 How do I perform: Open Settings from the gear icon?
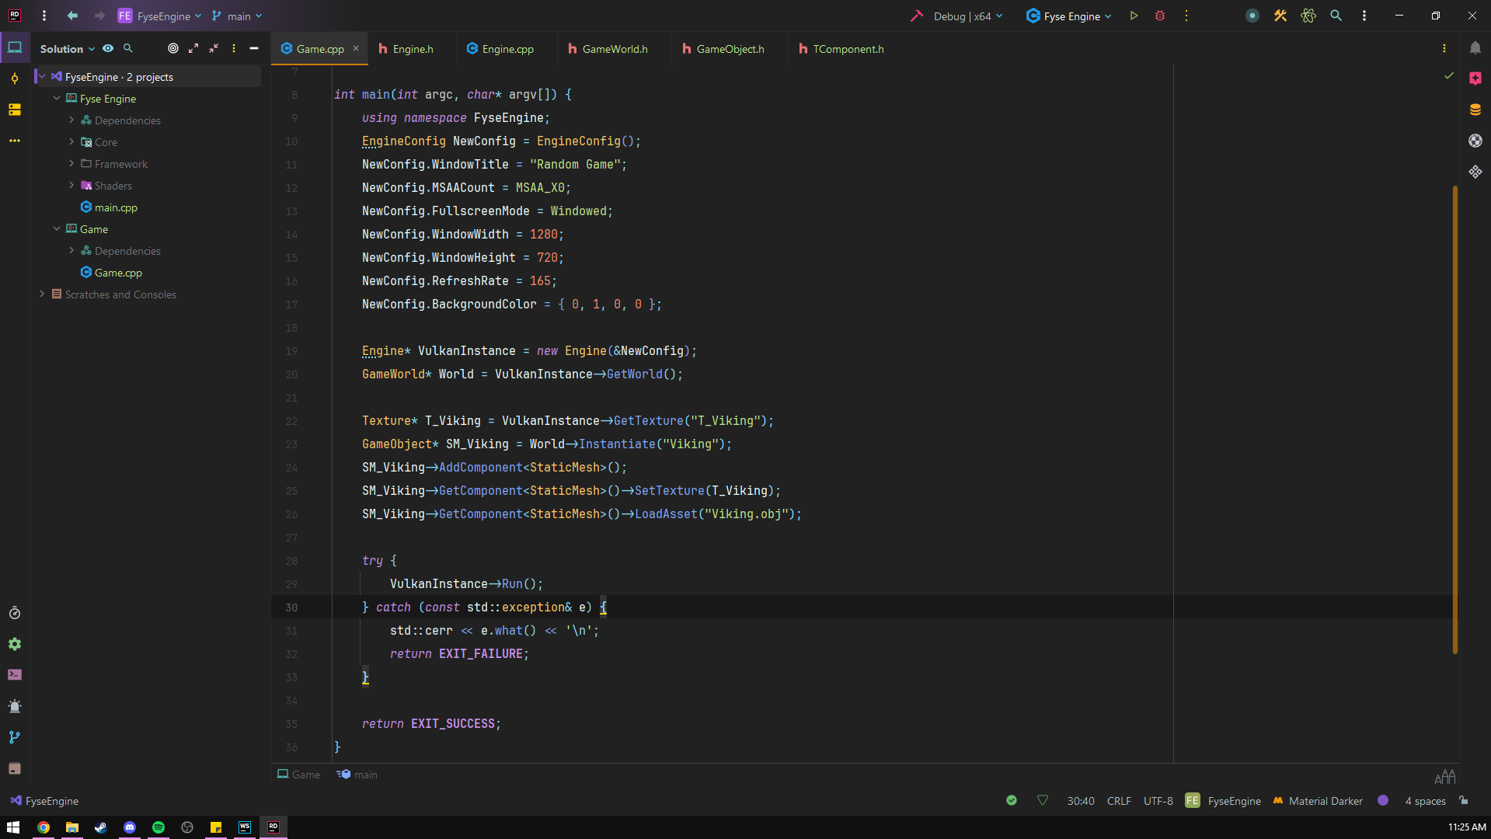(15, 644)
